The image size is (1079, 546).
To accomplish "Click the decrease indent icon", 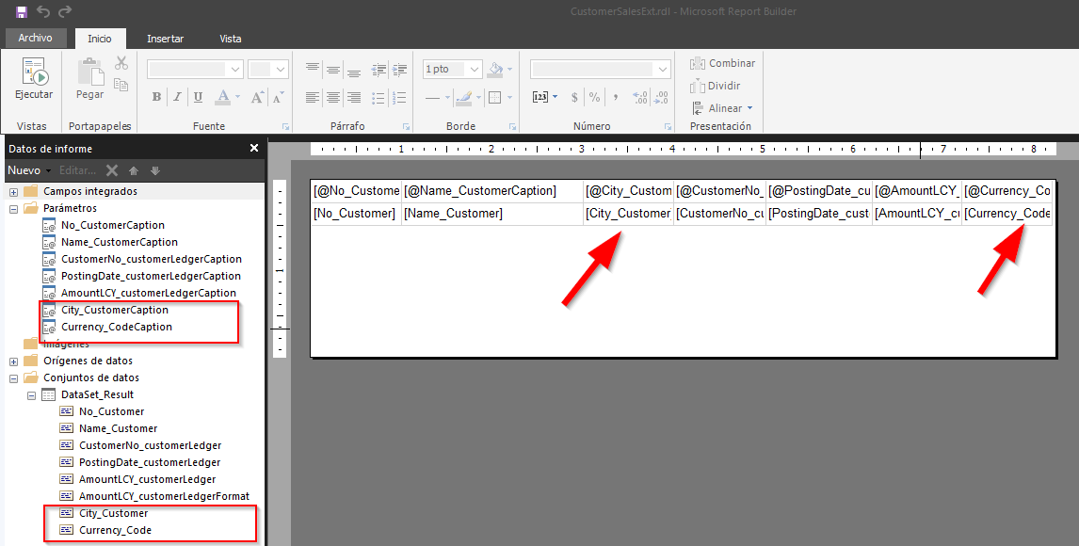I will [x=378, y=69].
